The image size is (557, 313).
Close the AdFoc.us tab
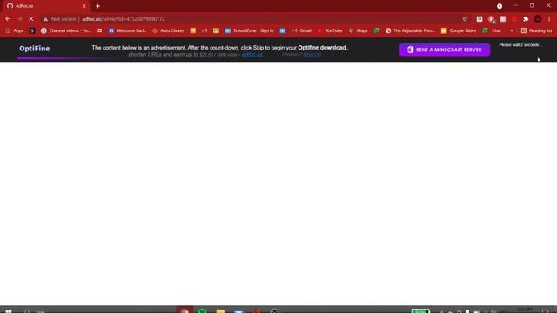click(x=84, y=6)
